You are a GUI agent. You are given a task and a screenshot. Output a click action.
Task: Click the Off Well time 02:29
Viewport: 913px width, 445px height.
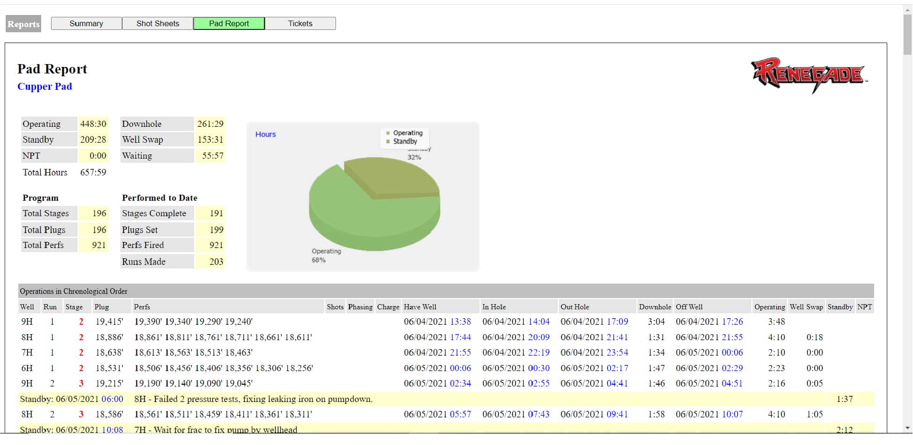pos(732,368)
